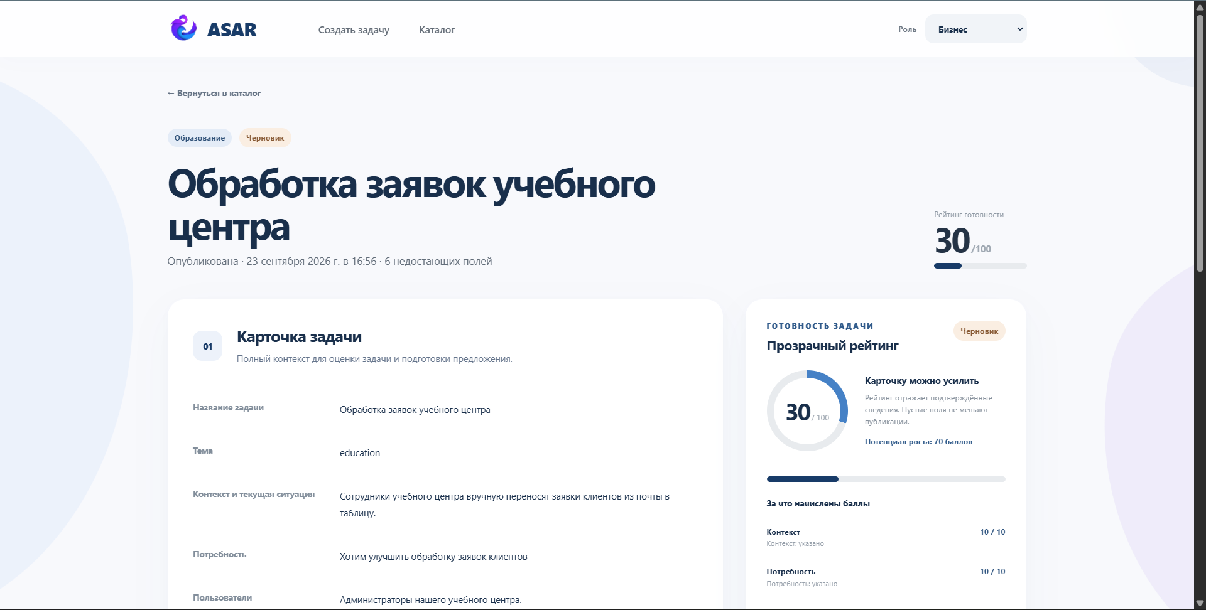Click the Карточку можно усилить heading
The image size is (1206, 610).
pos(921,381)
